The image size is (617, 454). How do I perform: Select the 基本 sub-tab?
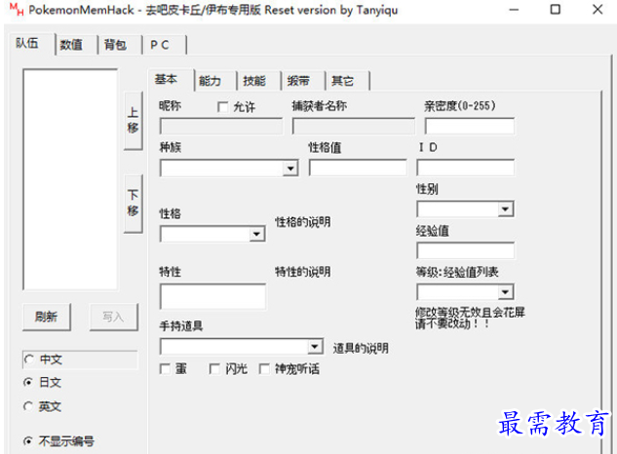[x=170, y=80]
